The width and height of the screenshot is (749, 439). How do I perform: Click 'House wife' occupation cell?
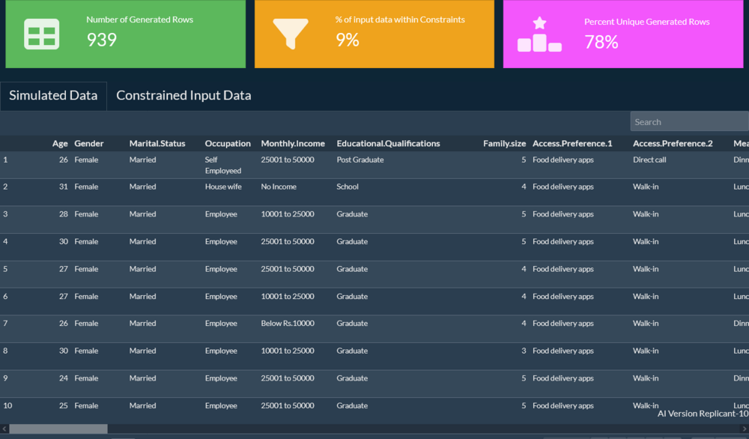tap(223, 187)
